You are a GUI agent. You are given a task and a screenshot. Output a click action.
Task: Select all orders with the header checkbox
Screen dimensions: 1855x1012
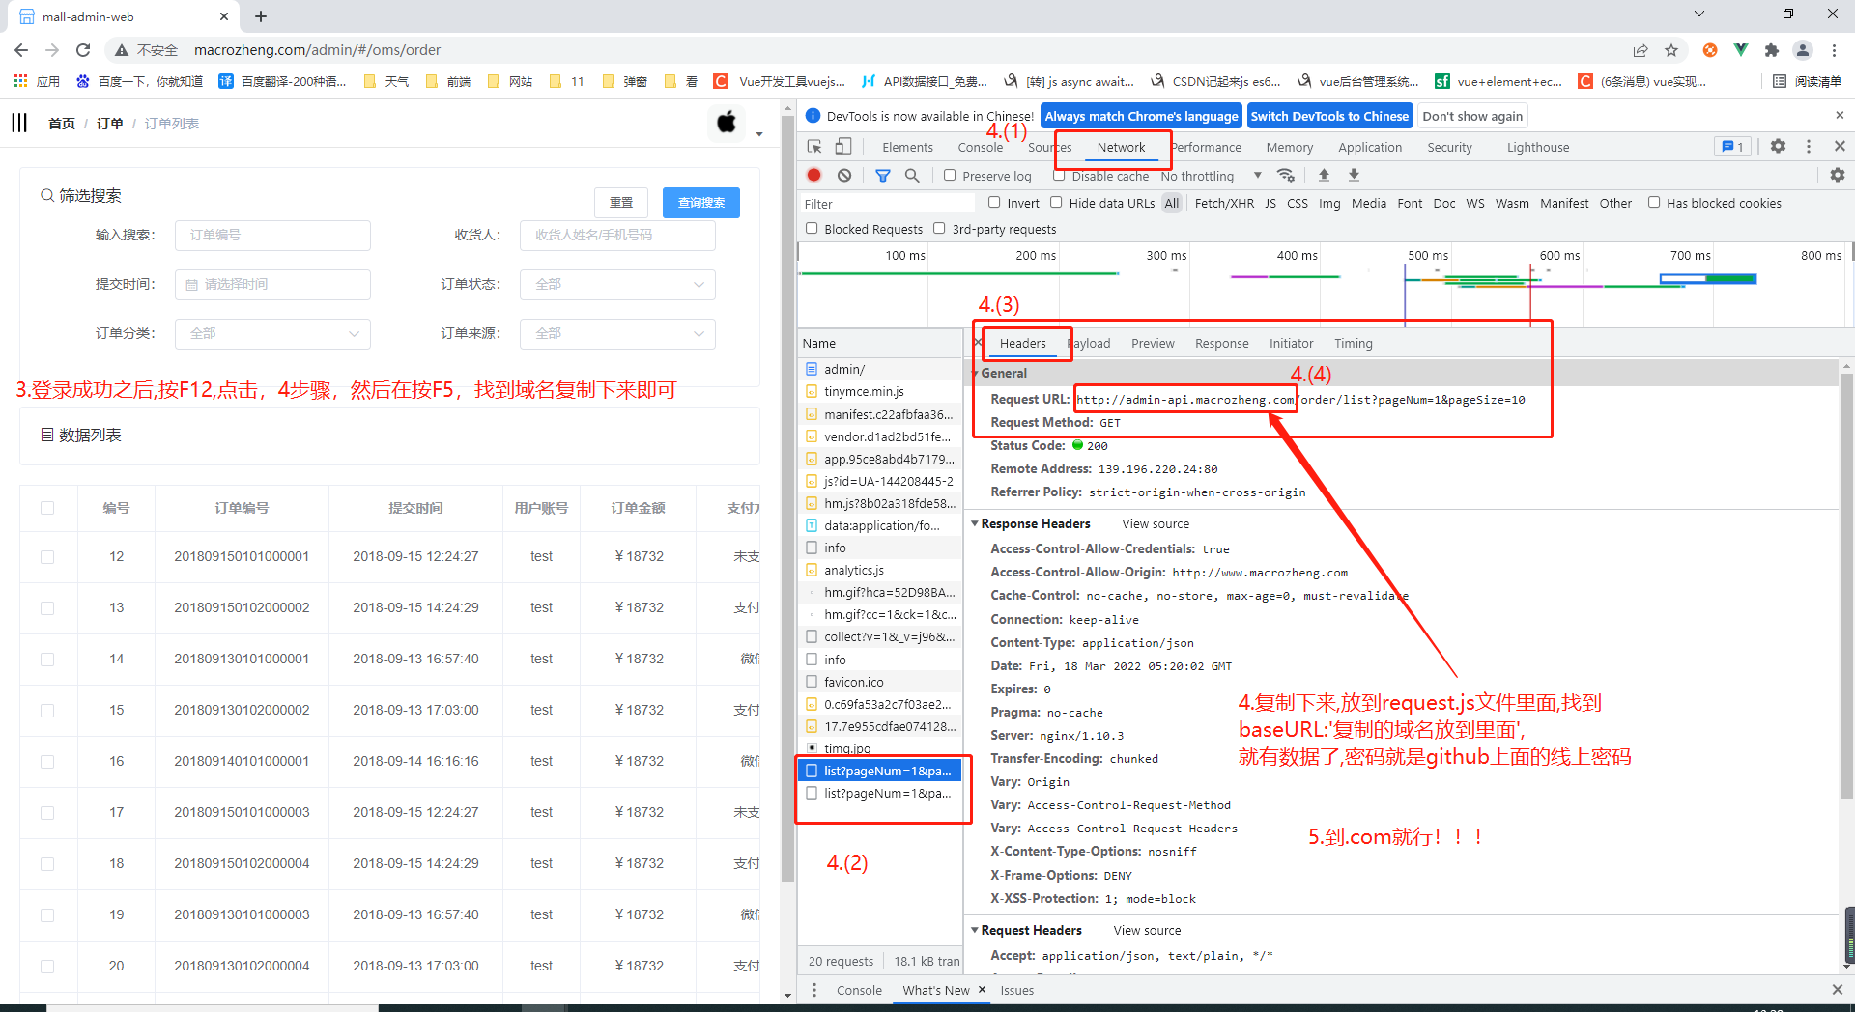pyautogui.click(x=47, y=508)
